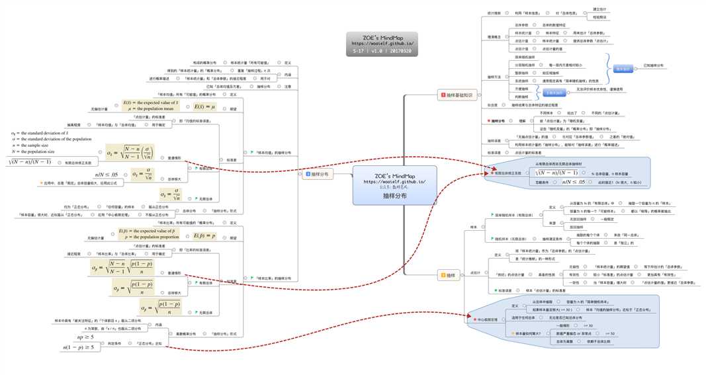The image size is (706, 375).
Task: Collapse the 点估计 subtopics
Action: click(x=487, y=272)
